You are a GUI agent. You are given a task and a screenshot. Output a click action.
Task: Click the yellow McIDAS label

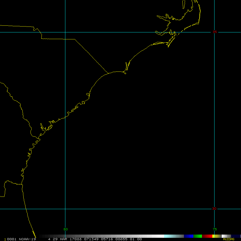229,239
